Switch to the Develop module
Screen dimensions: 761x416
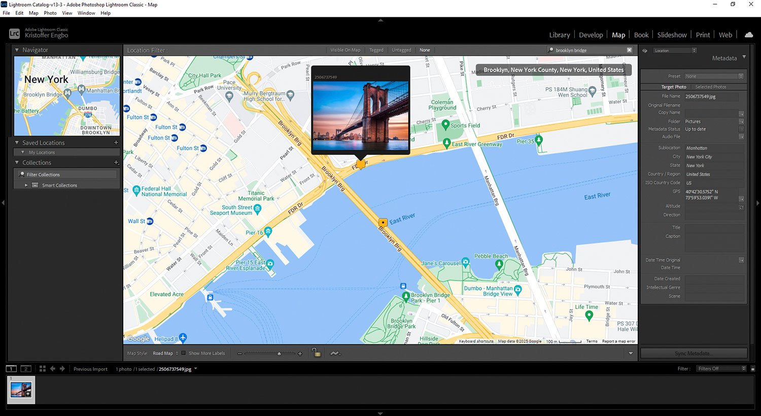tap(591, 35)
